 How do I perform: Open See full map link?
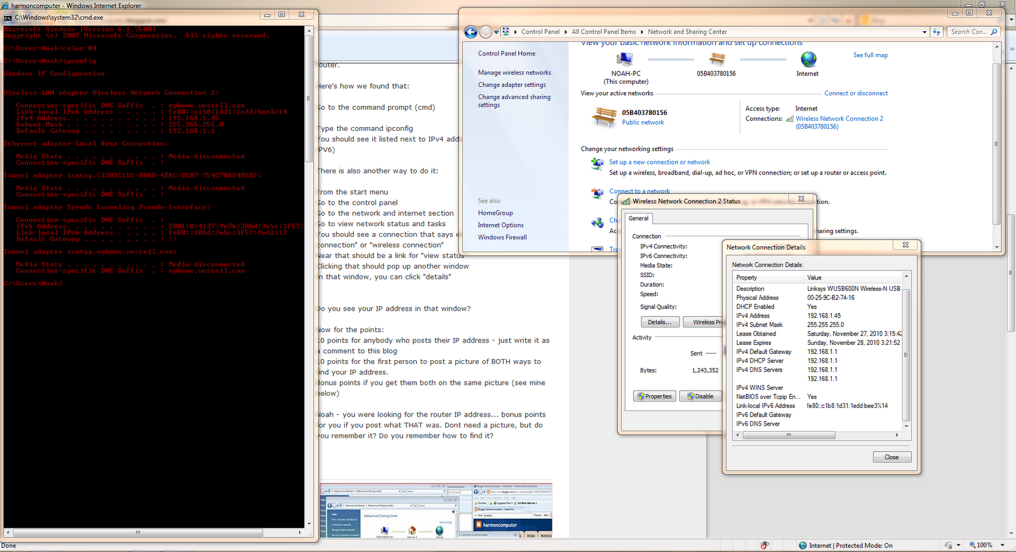pos(870,55)
